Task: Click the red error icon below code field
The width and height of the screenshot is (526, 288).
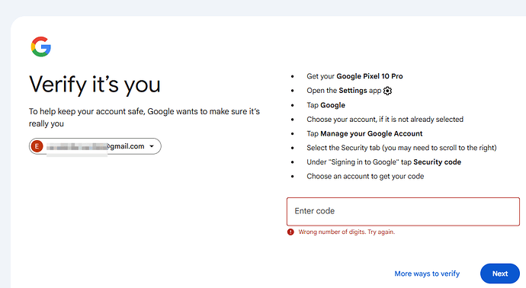Action: coord(290,232)
